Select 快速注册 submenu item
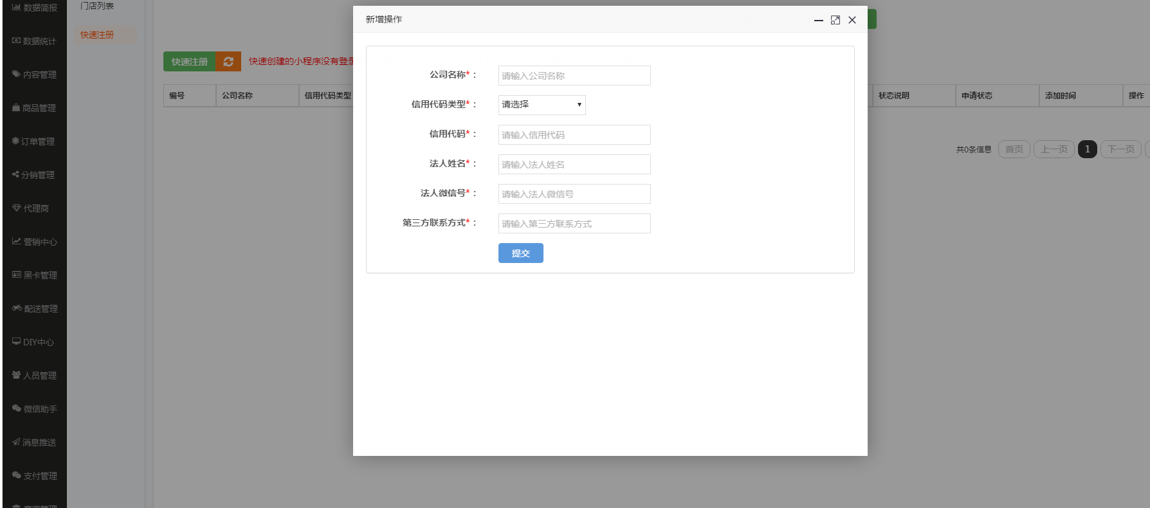 pos(97,35)
